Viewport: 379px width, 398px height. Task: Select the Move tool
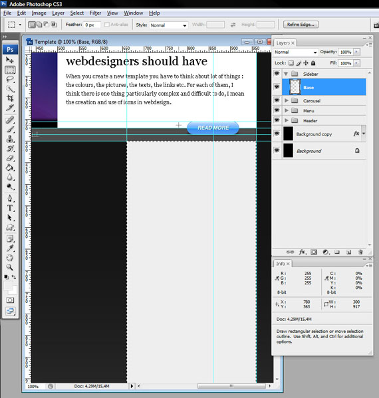[x=10, y=60]
